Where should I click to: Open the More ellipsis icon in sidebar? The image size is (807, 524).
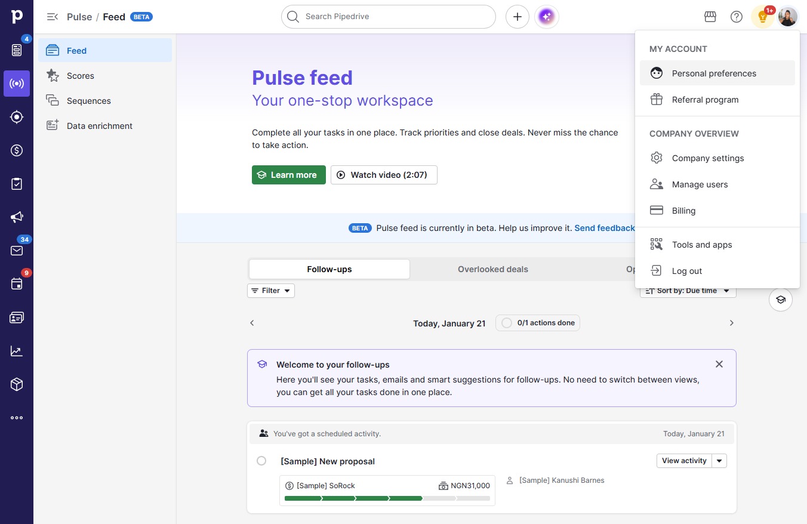[17, 418]
